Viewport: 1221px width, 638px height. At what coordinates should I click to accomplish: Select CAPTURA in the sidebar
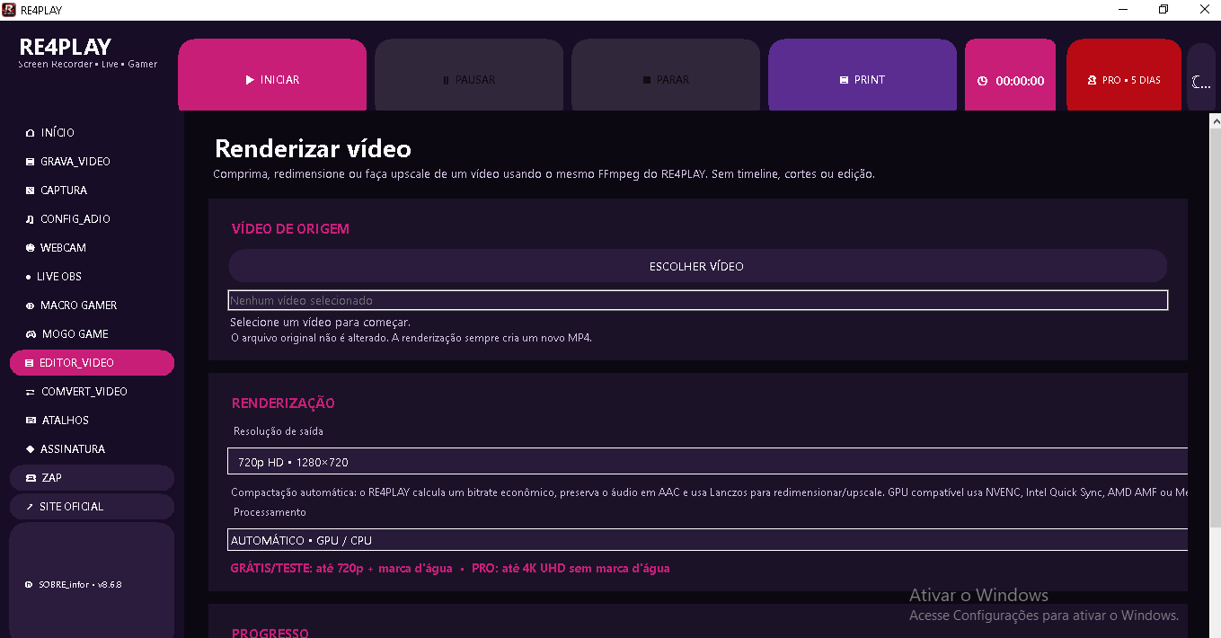coord(92,191)
